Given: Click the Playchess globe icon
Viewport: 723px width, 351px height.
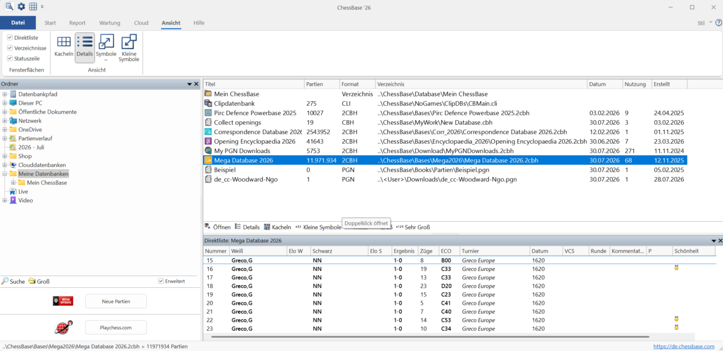Looking at the screenshot, I should pyautogui.click(x=63, y=327).
